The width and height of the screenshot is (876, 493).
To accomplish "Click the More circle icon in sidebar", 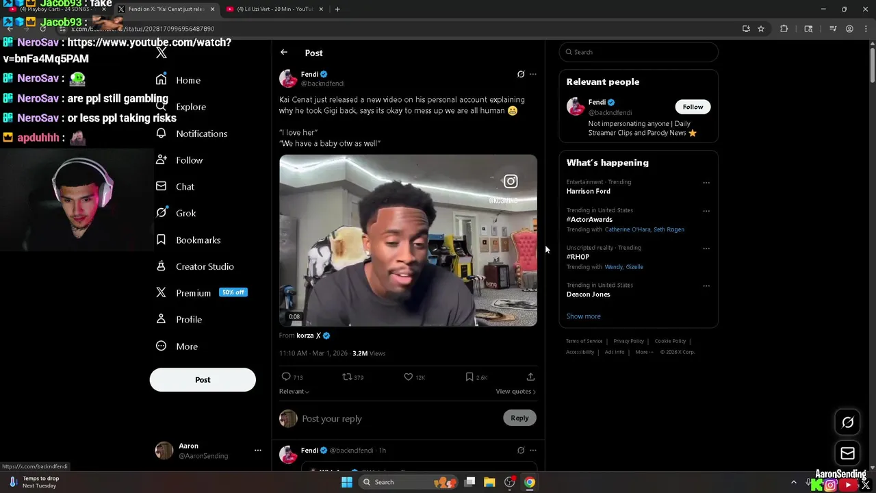I will [161, 346].
